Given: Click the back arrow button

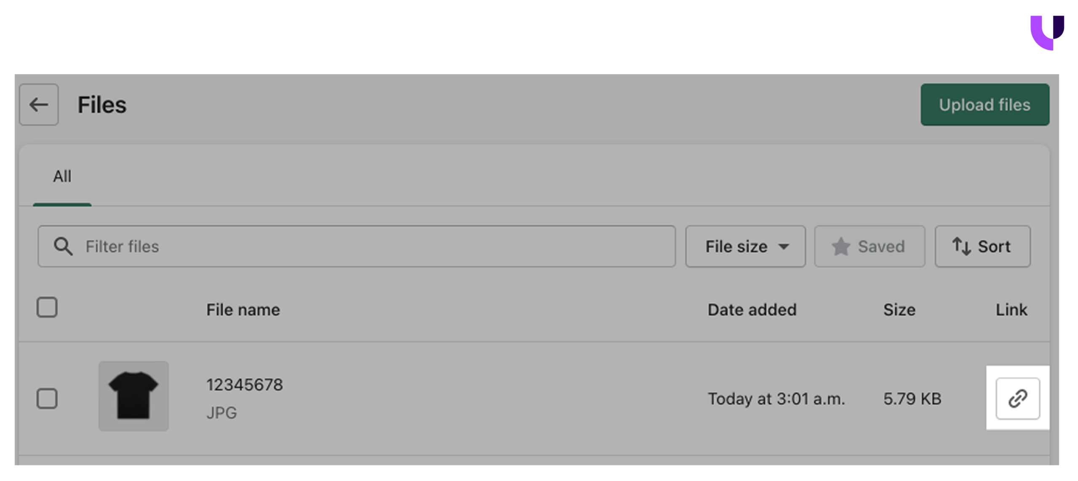Looking at the screenshot, I should 39,104.
